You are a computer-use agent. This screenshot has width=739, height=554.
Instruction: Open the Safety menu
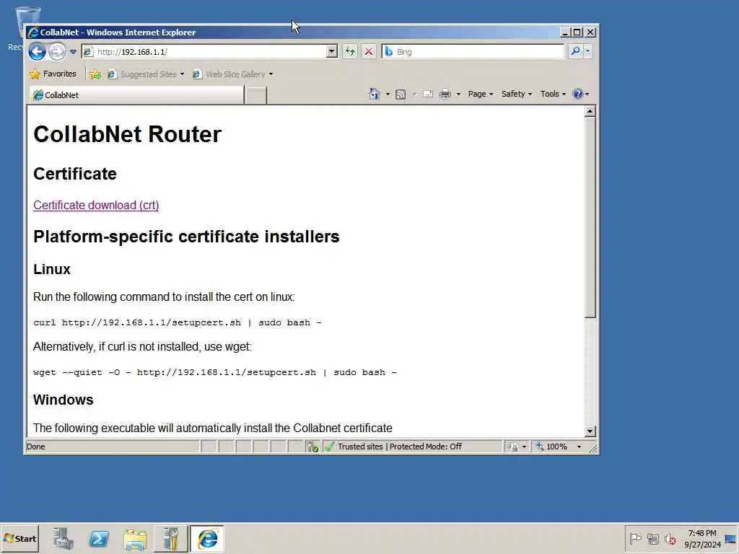click(517, 94)
